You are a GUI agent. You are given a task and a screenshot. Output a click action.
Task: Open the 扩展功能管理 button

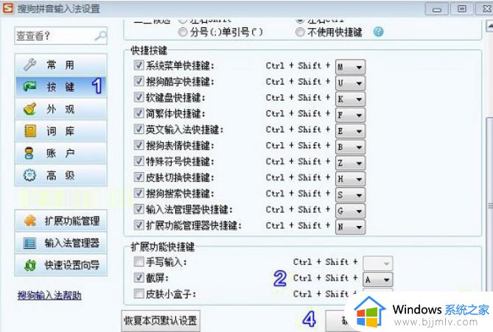(x=60, y=221)
